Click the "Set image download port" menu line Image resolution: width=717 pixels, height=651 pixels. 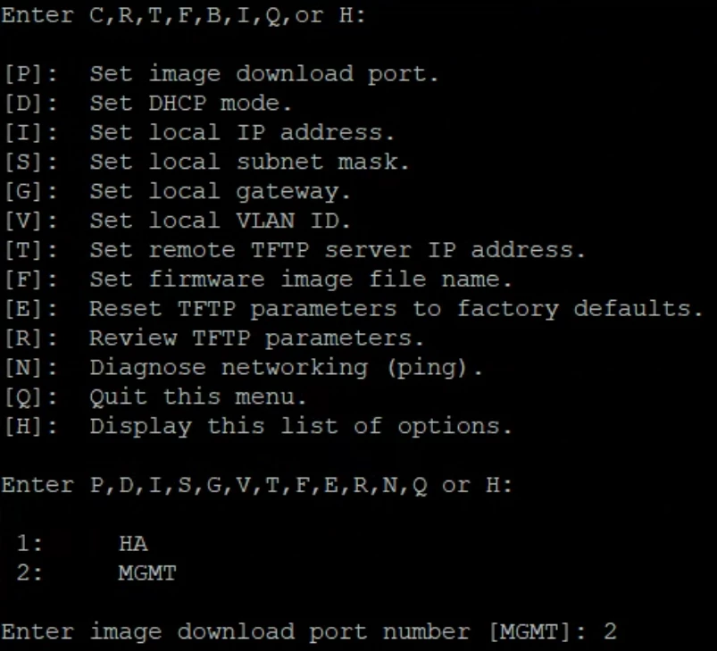pyautogui.click(x=263, y=74)
